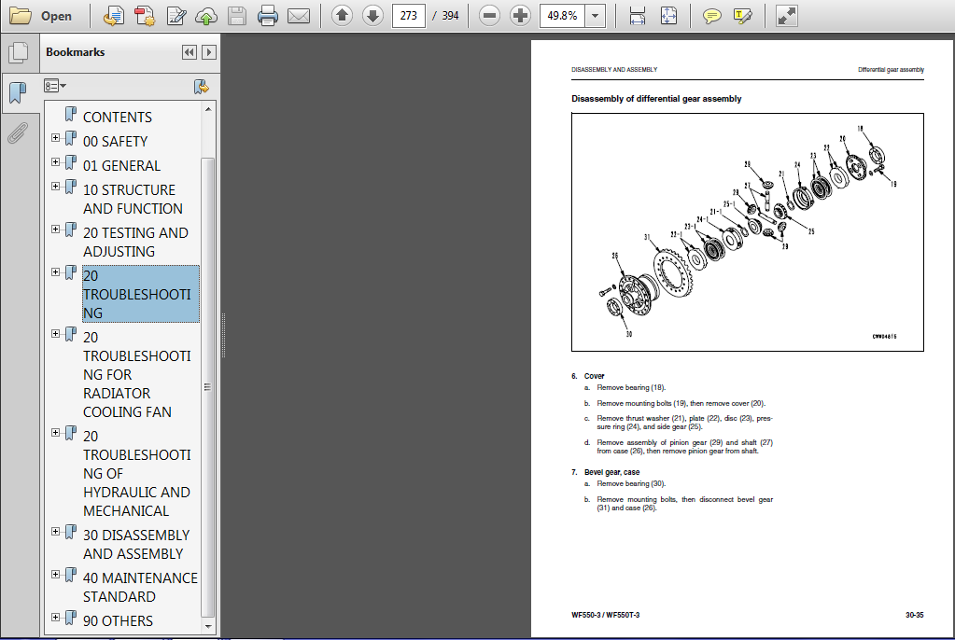Viewport: 955px width, 640px height.
Task: Click the Edit document pencil icon
Action: [176, 16]
